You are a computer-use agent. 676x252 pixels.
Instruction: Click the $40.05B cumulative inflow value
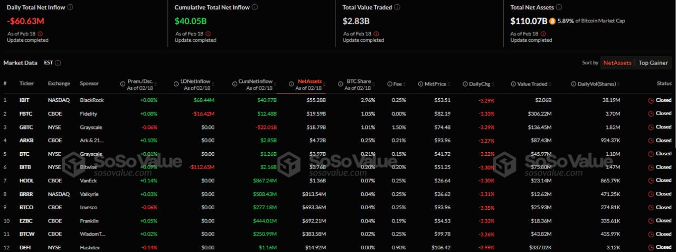(192, 21)
